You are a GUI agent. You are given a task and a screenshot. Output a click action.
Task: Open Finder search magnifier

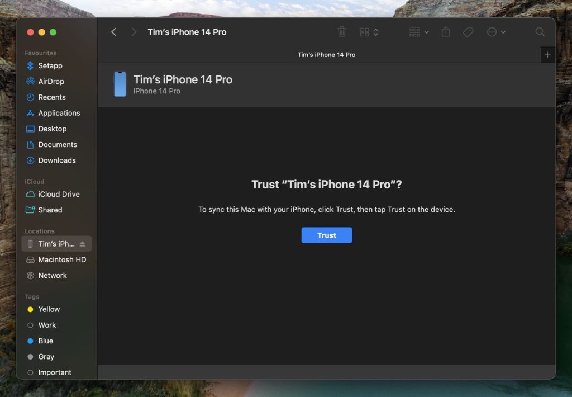(x=540, y=32)
